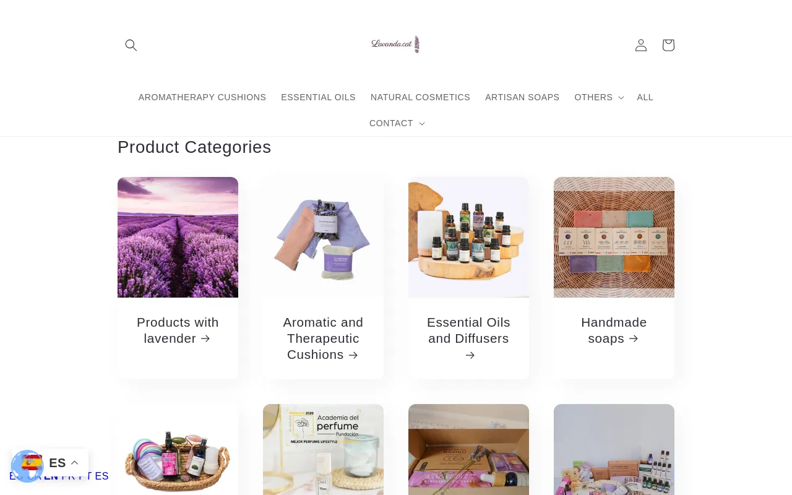Click the arrow after Handmade soaps
The width and height of the screenshot is (792, 495).
tap(634, 339)
